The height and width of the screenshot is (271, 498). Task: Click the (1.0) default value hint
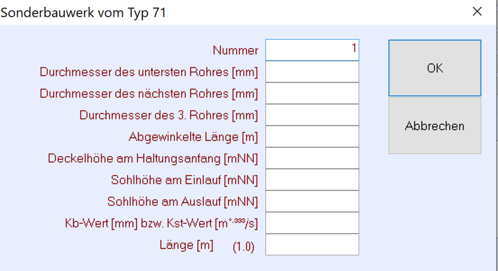click(243, 247)
